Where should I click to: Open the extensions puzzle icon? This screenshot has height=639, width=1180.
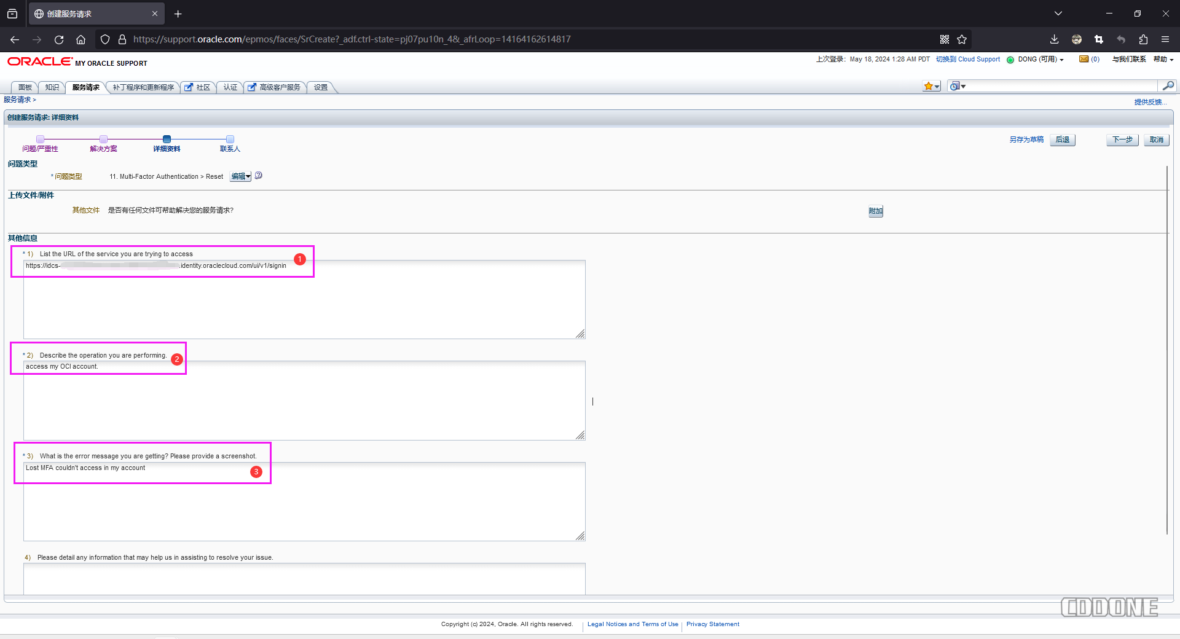click(1143, 39)
